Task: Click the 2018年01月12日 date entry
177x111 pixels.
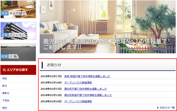Action: click(51, 95)
